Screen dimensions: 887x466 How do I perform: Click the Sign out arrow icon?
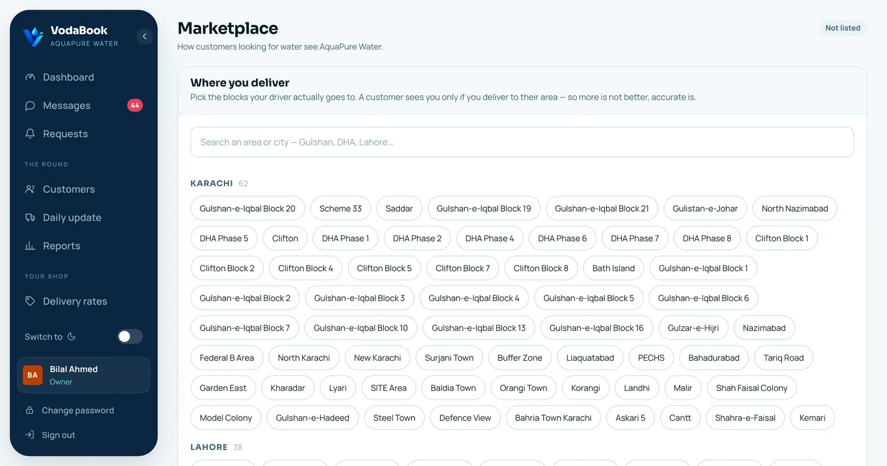point(30,435)
